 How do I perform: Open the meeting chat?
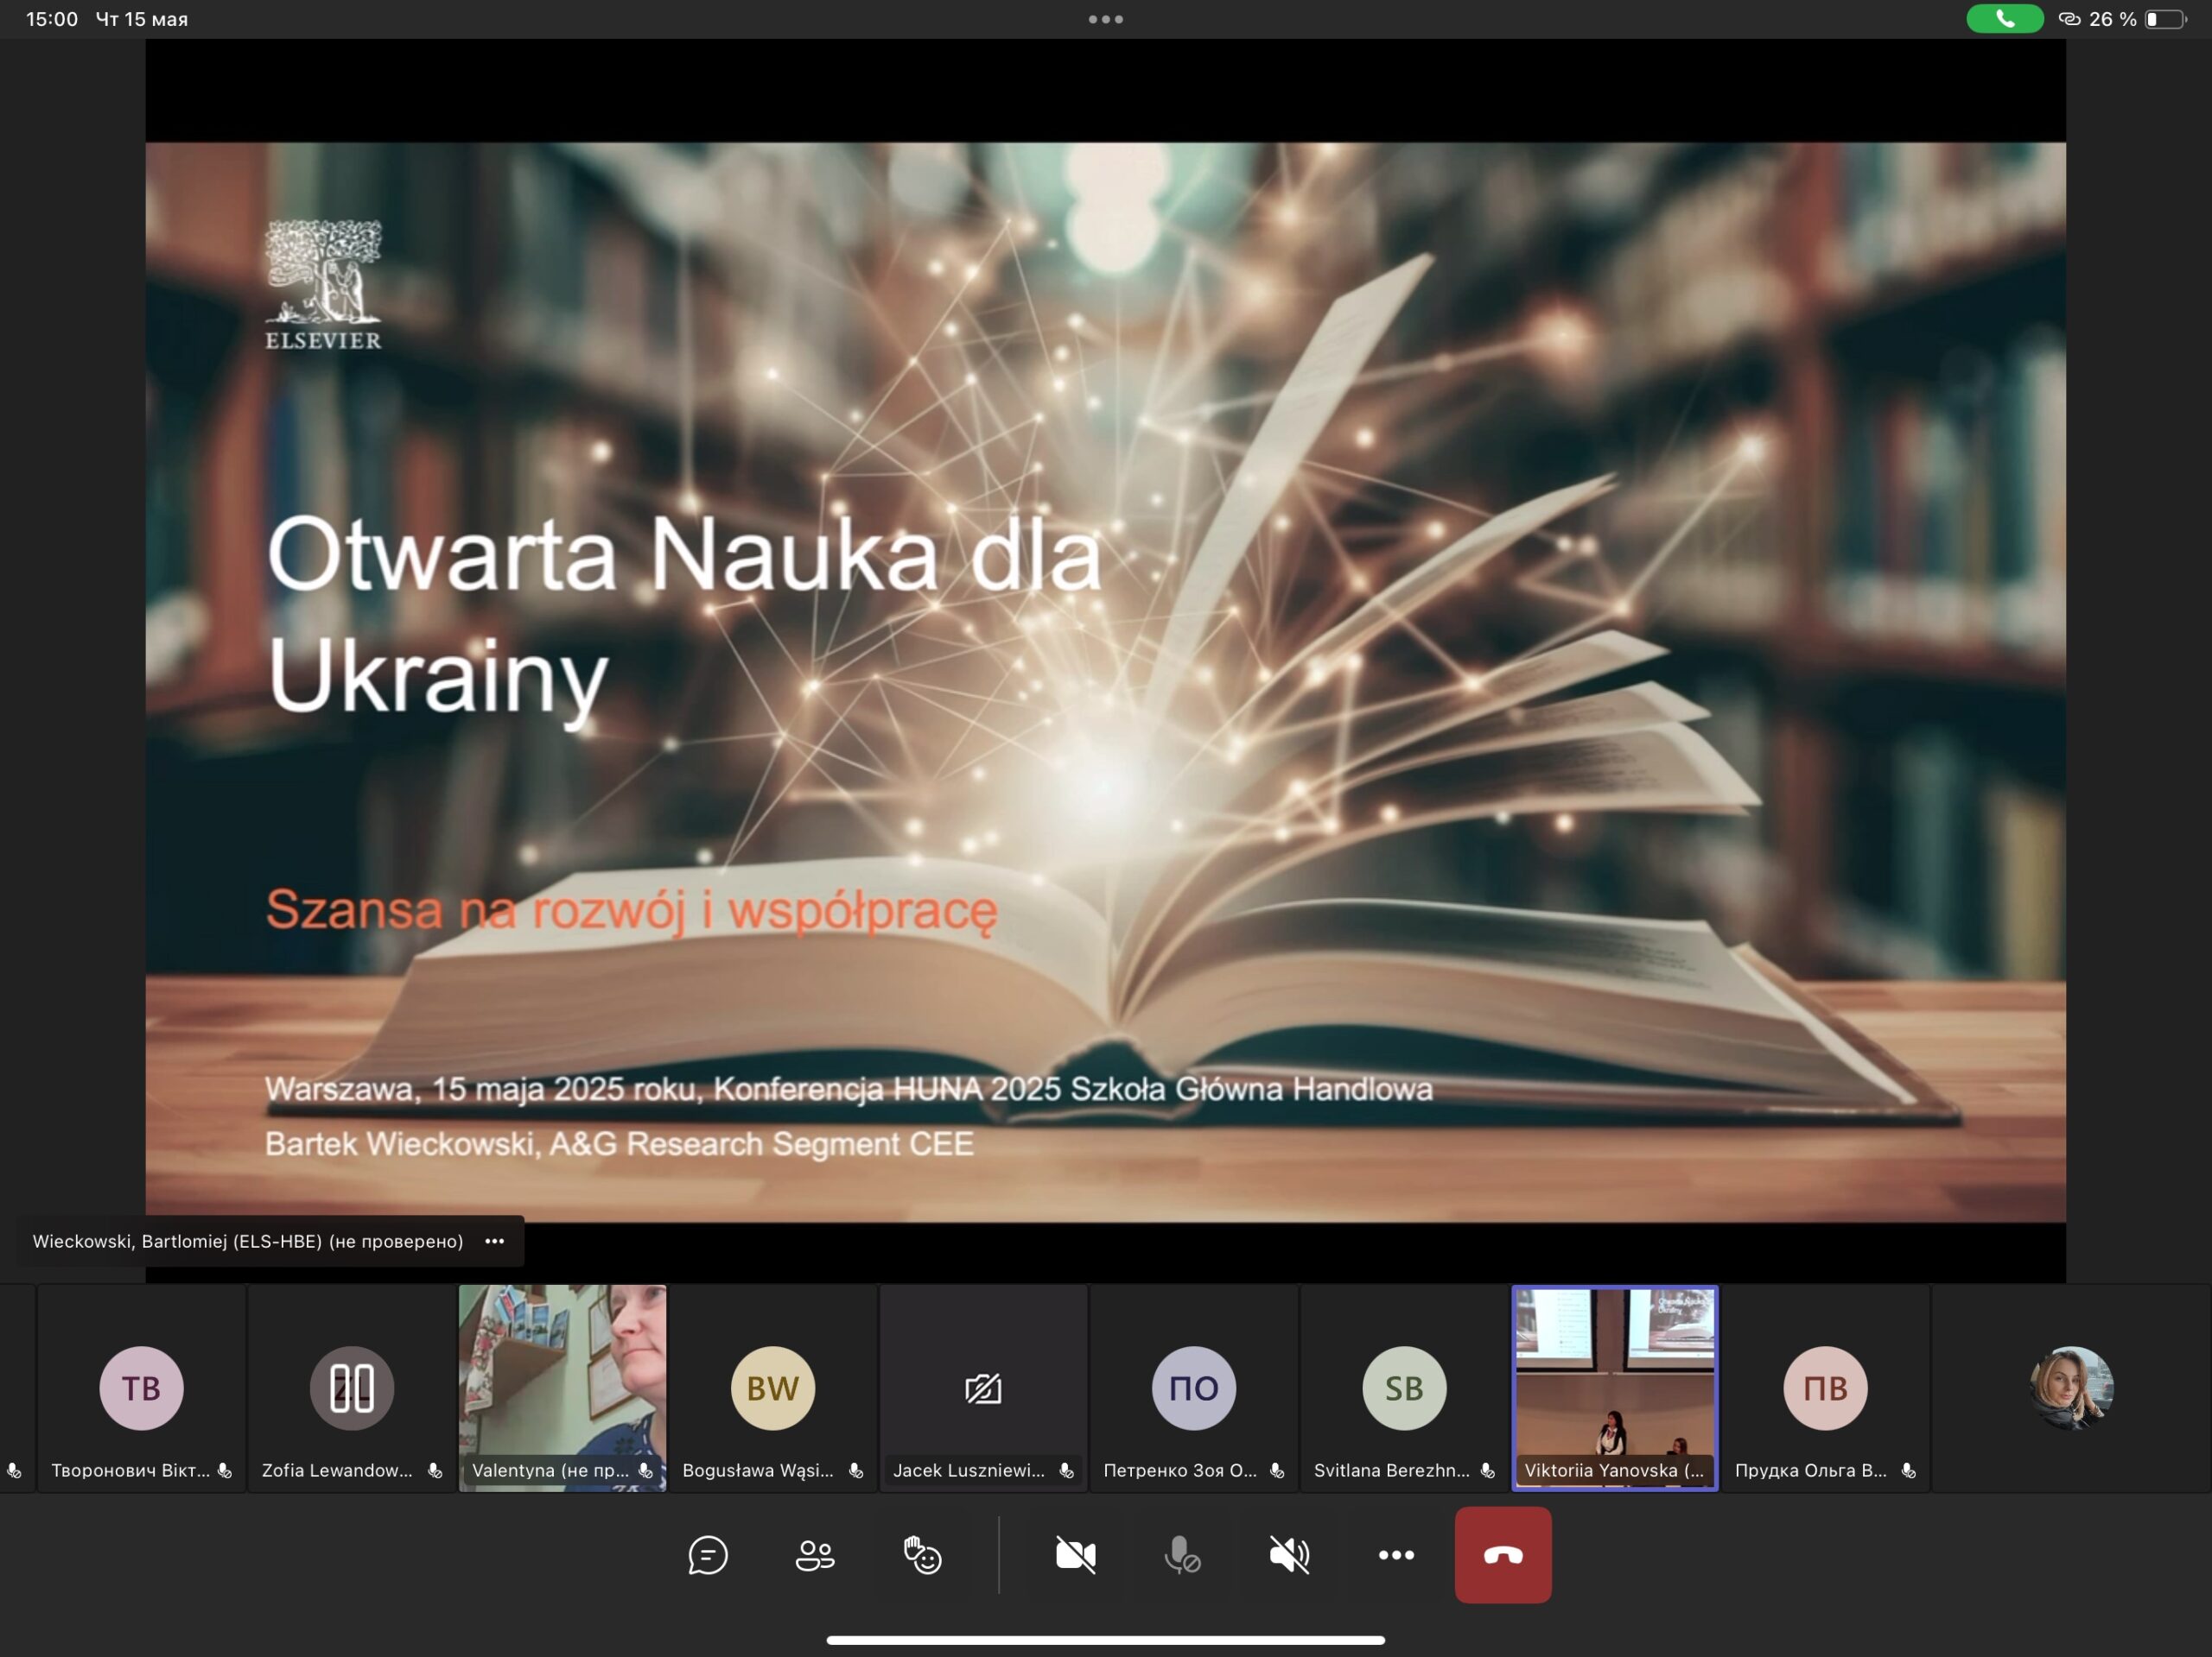click(x=707, y=1554)
